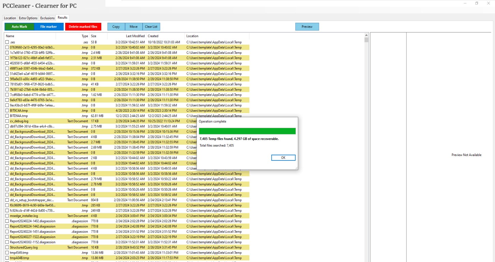Click the Copy button

pos(116,27)
